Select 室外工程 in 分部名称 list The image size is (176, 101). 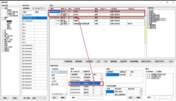pyautogui.click(x=59, y=84)
